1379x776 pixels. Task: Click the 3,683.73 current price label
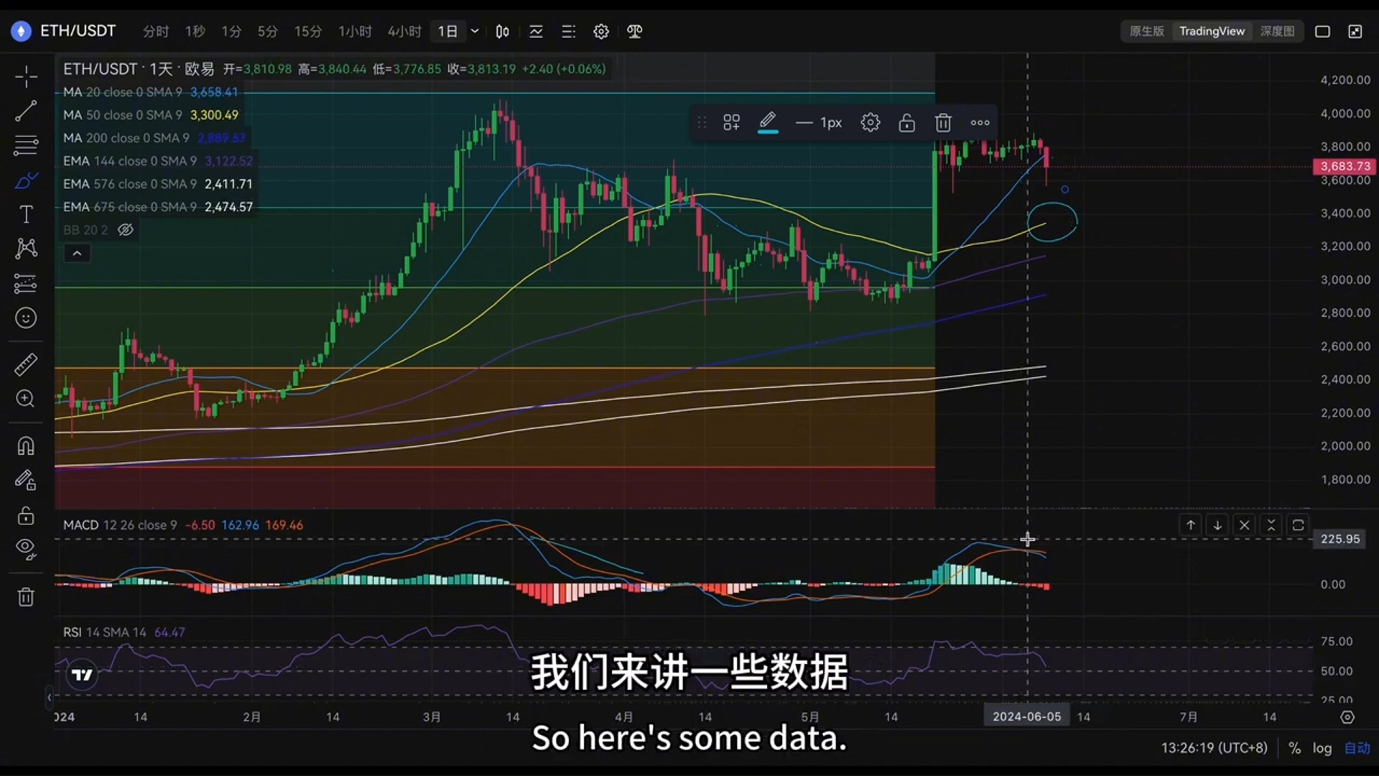[1345, 166]
